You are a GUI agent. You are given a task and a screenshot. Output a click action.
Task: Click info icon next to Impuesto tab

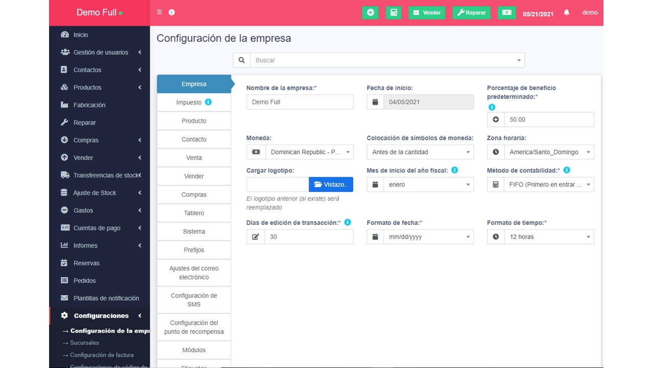coord(208,102)
